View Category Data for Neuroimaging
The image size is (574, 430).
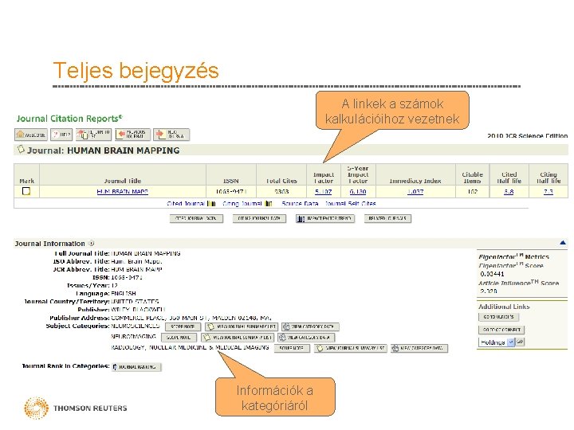click(x=306, y=337)
